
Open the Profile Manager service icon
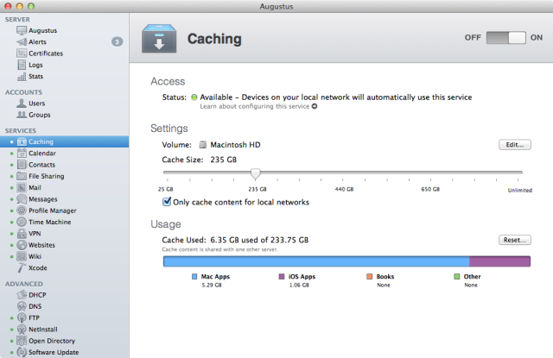[22, 210]
